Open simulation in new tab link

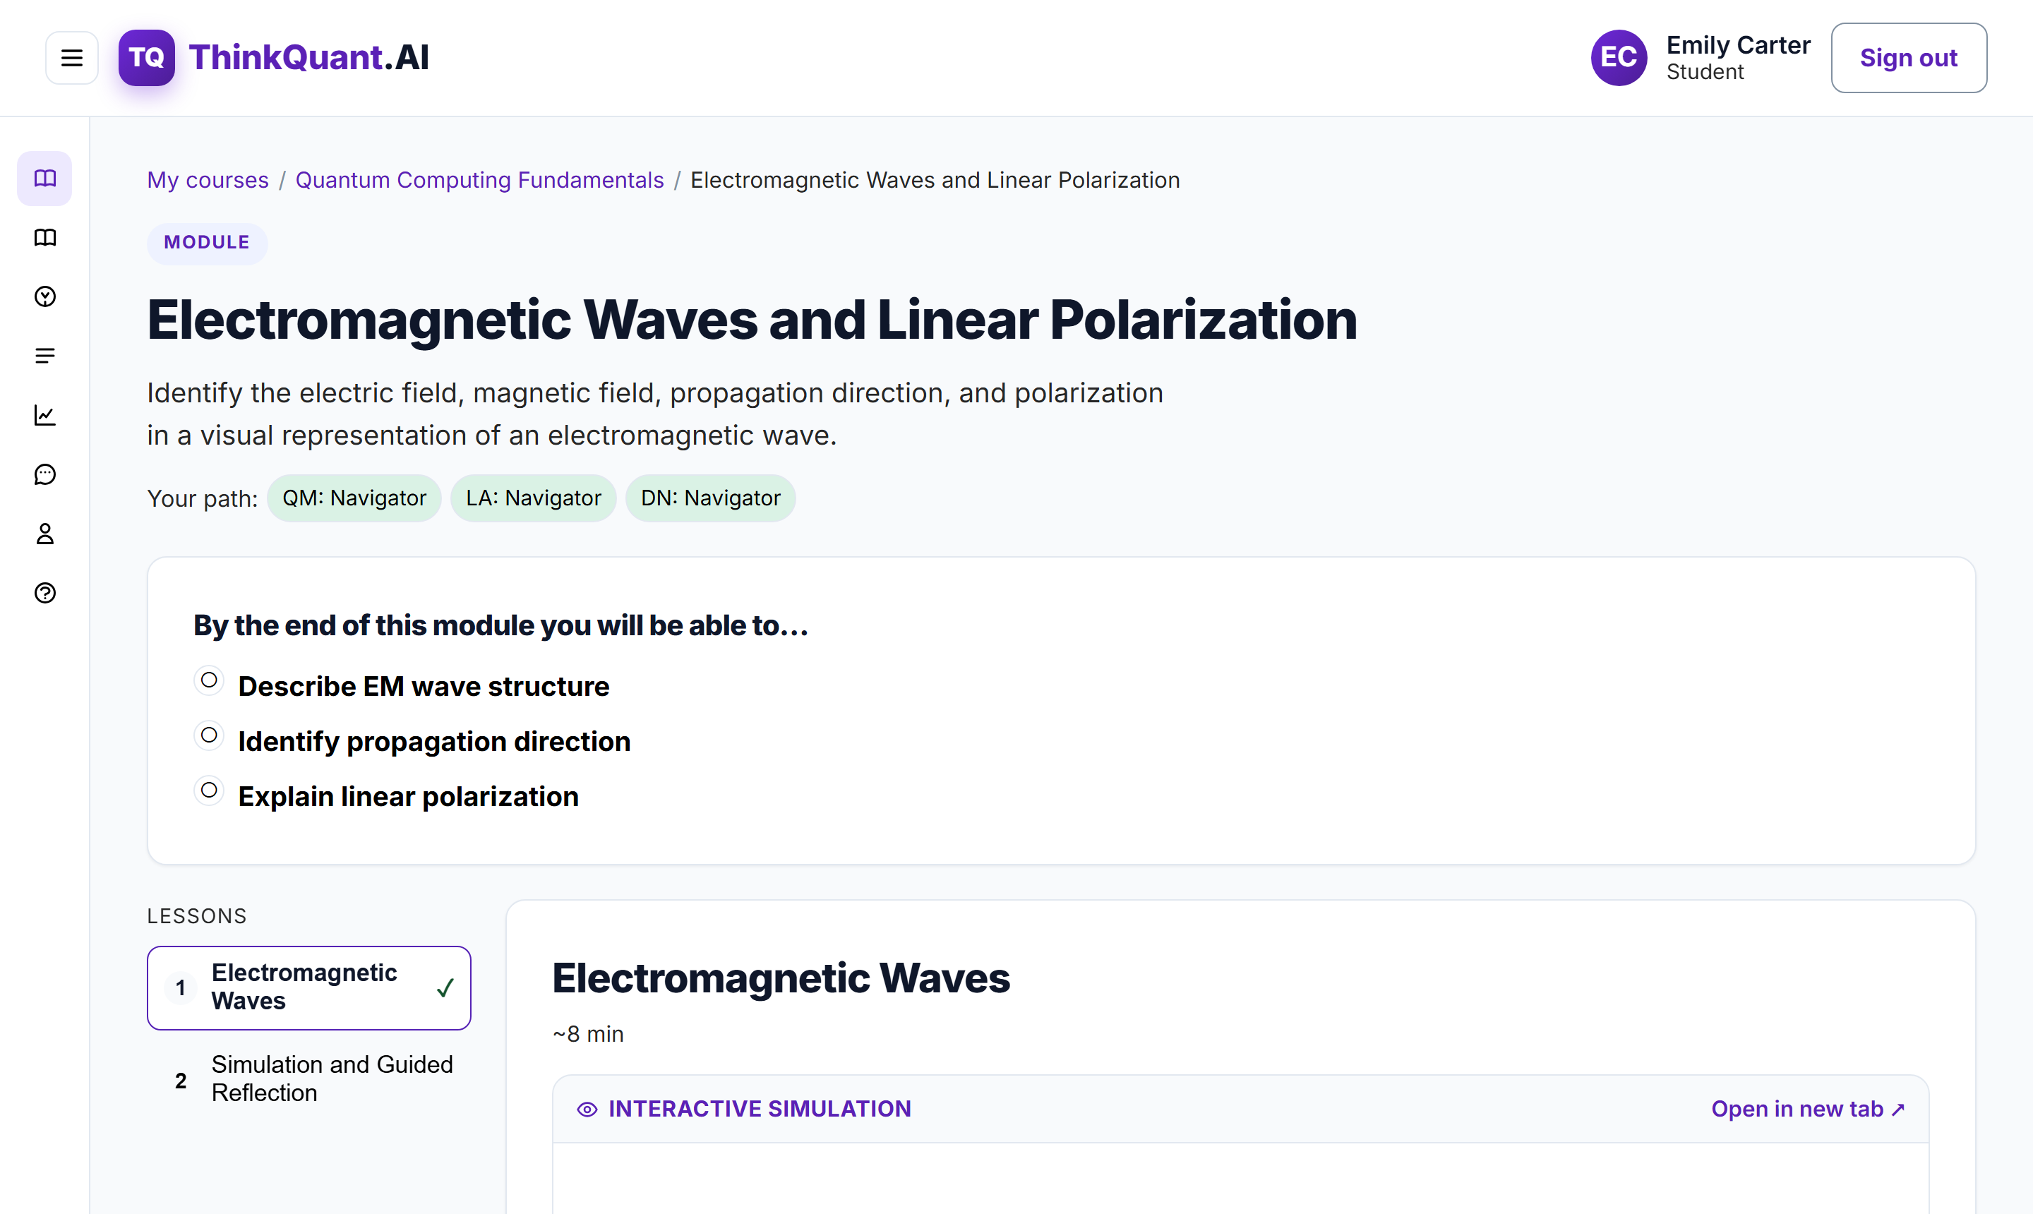pos(1808,1110)
